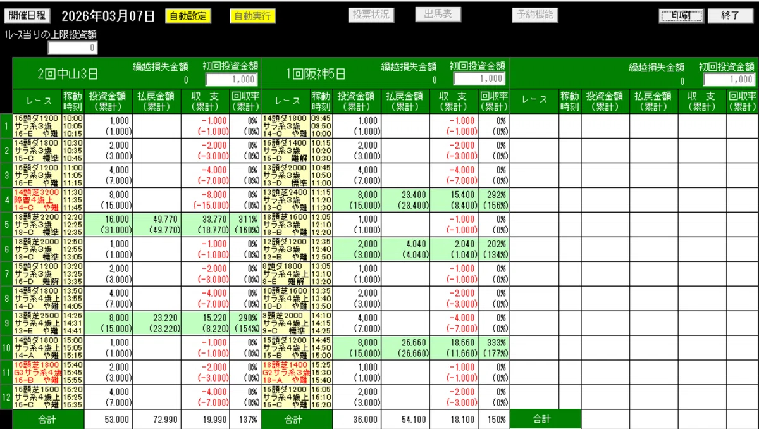Select 阪神 total investment 36,000

(x=364, y=420)
